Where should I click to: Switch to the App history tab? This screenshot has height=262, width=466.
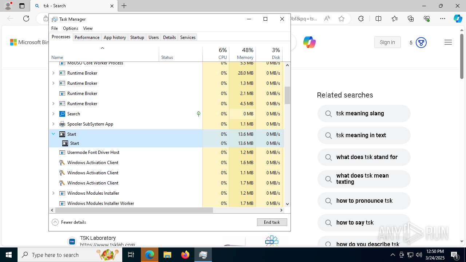click(115, 37)
